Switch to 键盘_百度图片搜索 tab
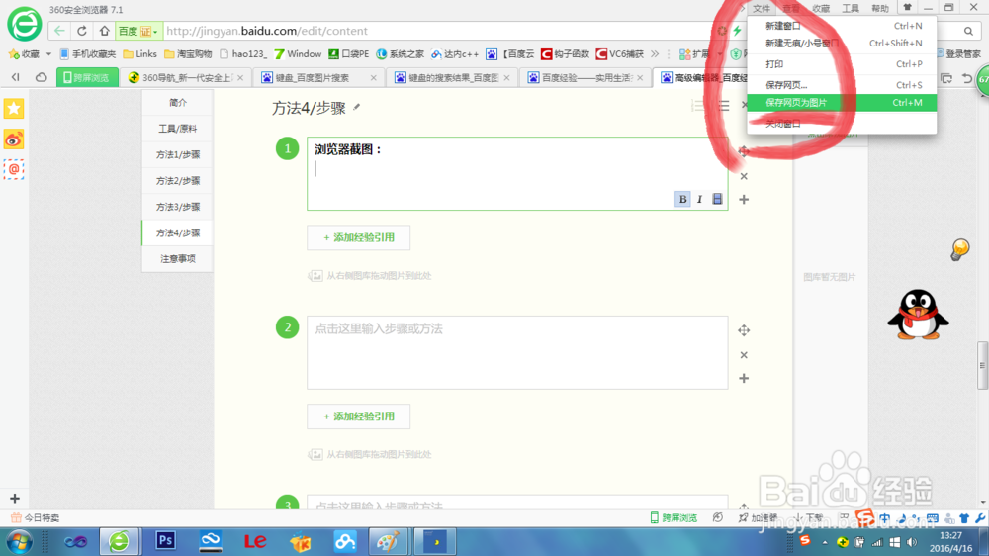Viewport: 989px width, 556px height. 317,77
